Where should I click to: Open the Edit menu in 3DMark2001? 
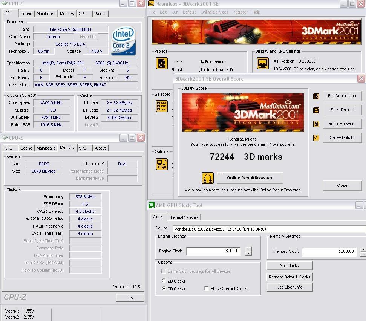[x=163, y=12]
